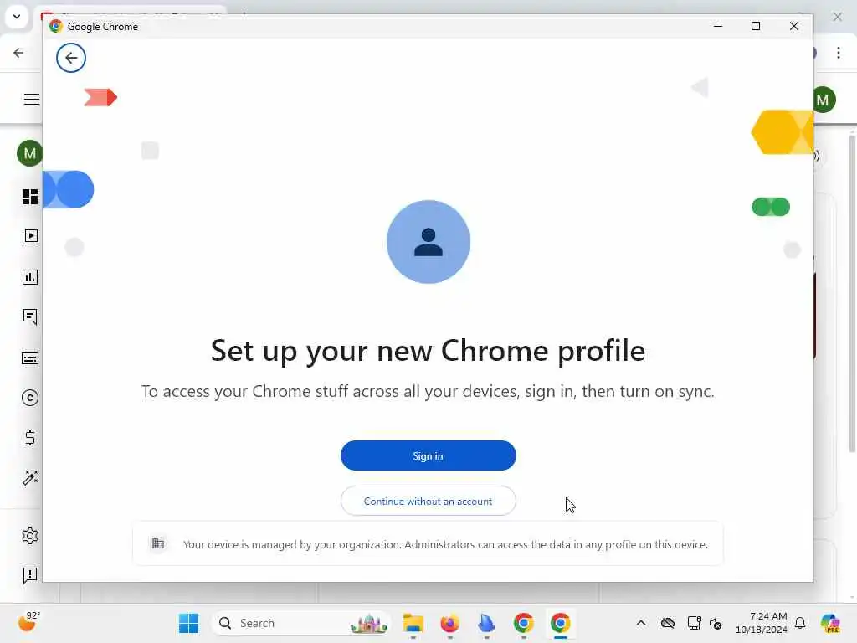Close the Google Chrome profile dialog
This screenshot has height=643, width=857.
(x=794, y=26)
